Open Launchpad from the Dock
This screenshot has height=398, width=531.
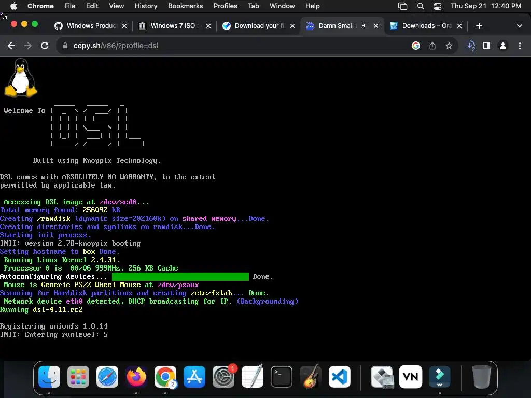coord(78,377)
